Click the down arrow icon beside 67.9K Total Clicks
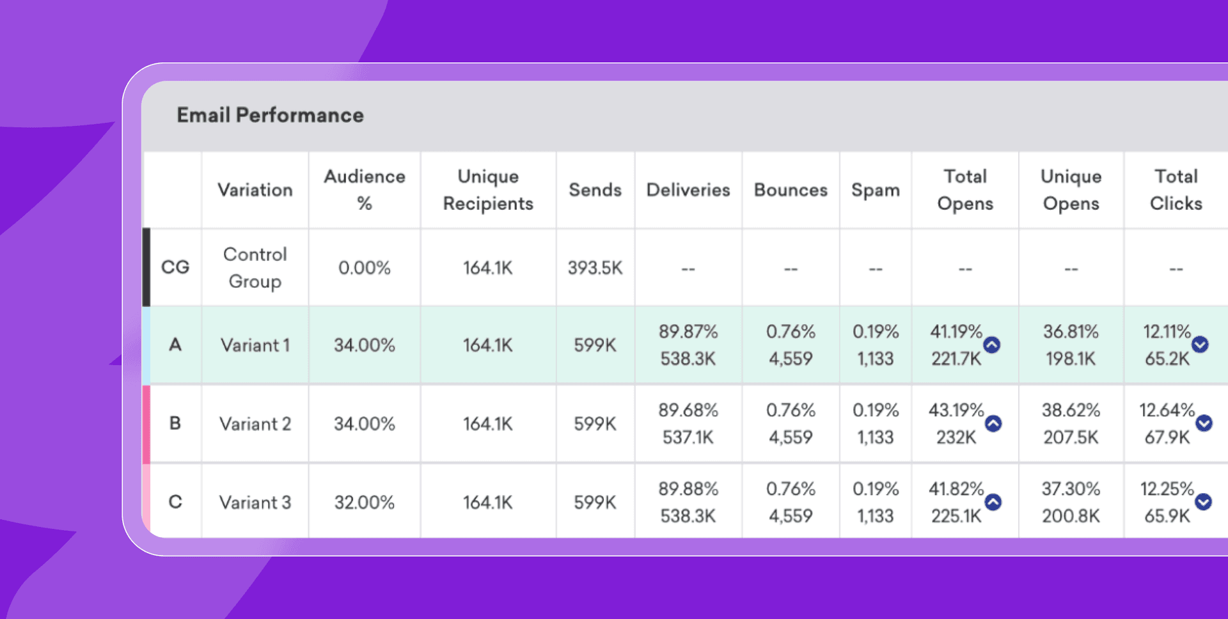Screen dimensions: 1228x619 click(x=1205, y=423)
